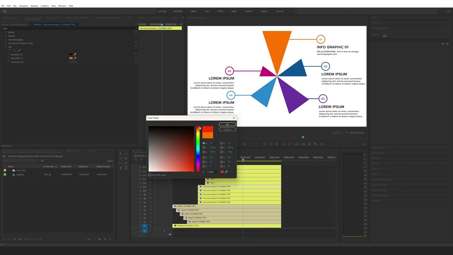
Task: Open the Sequence menu
Action: [x=24, y=6]
